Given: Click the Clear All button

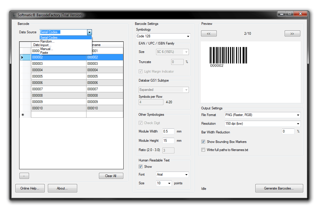Looking at the screenshot, I should tap(111, 176).
